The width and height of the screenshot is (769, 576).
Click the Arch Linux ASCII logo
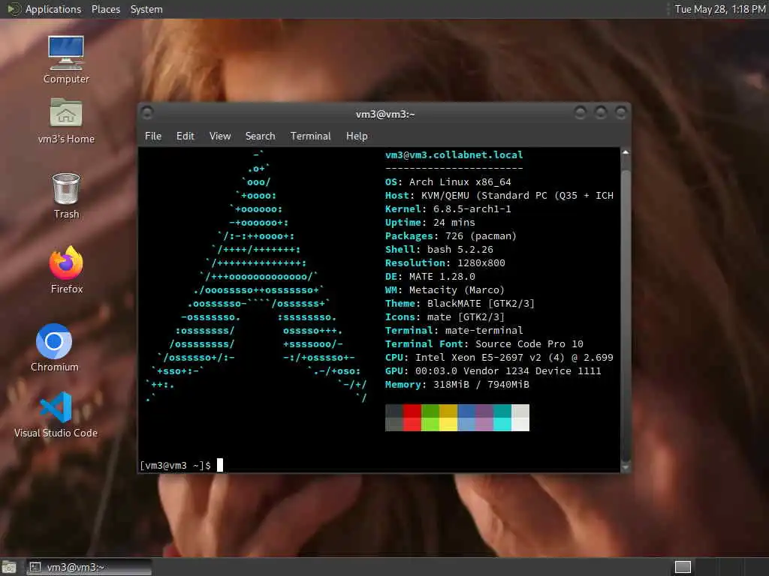click(256, 277)
